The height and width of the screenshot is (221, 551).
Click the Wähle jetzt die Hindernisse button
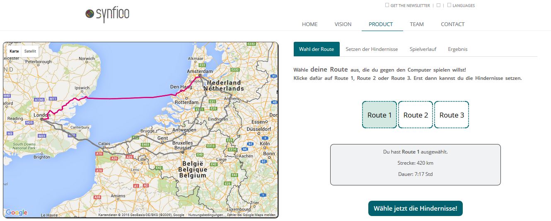click(416, 208)
